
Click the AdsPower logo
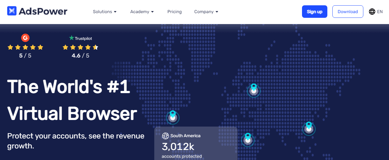[37, 12]
